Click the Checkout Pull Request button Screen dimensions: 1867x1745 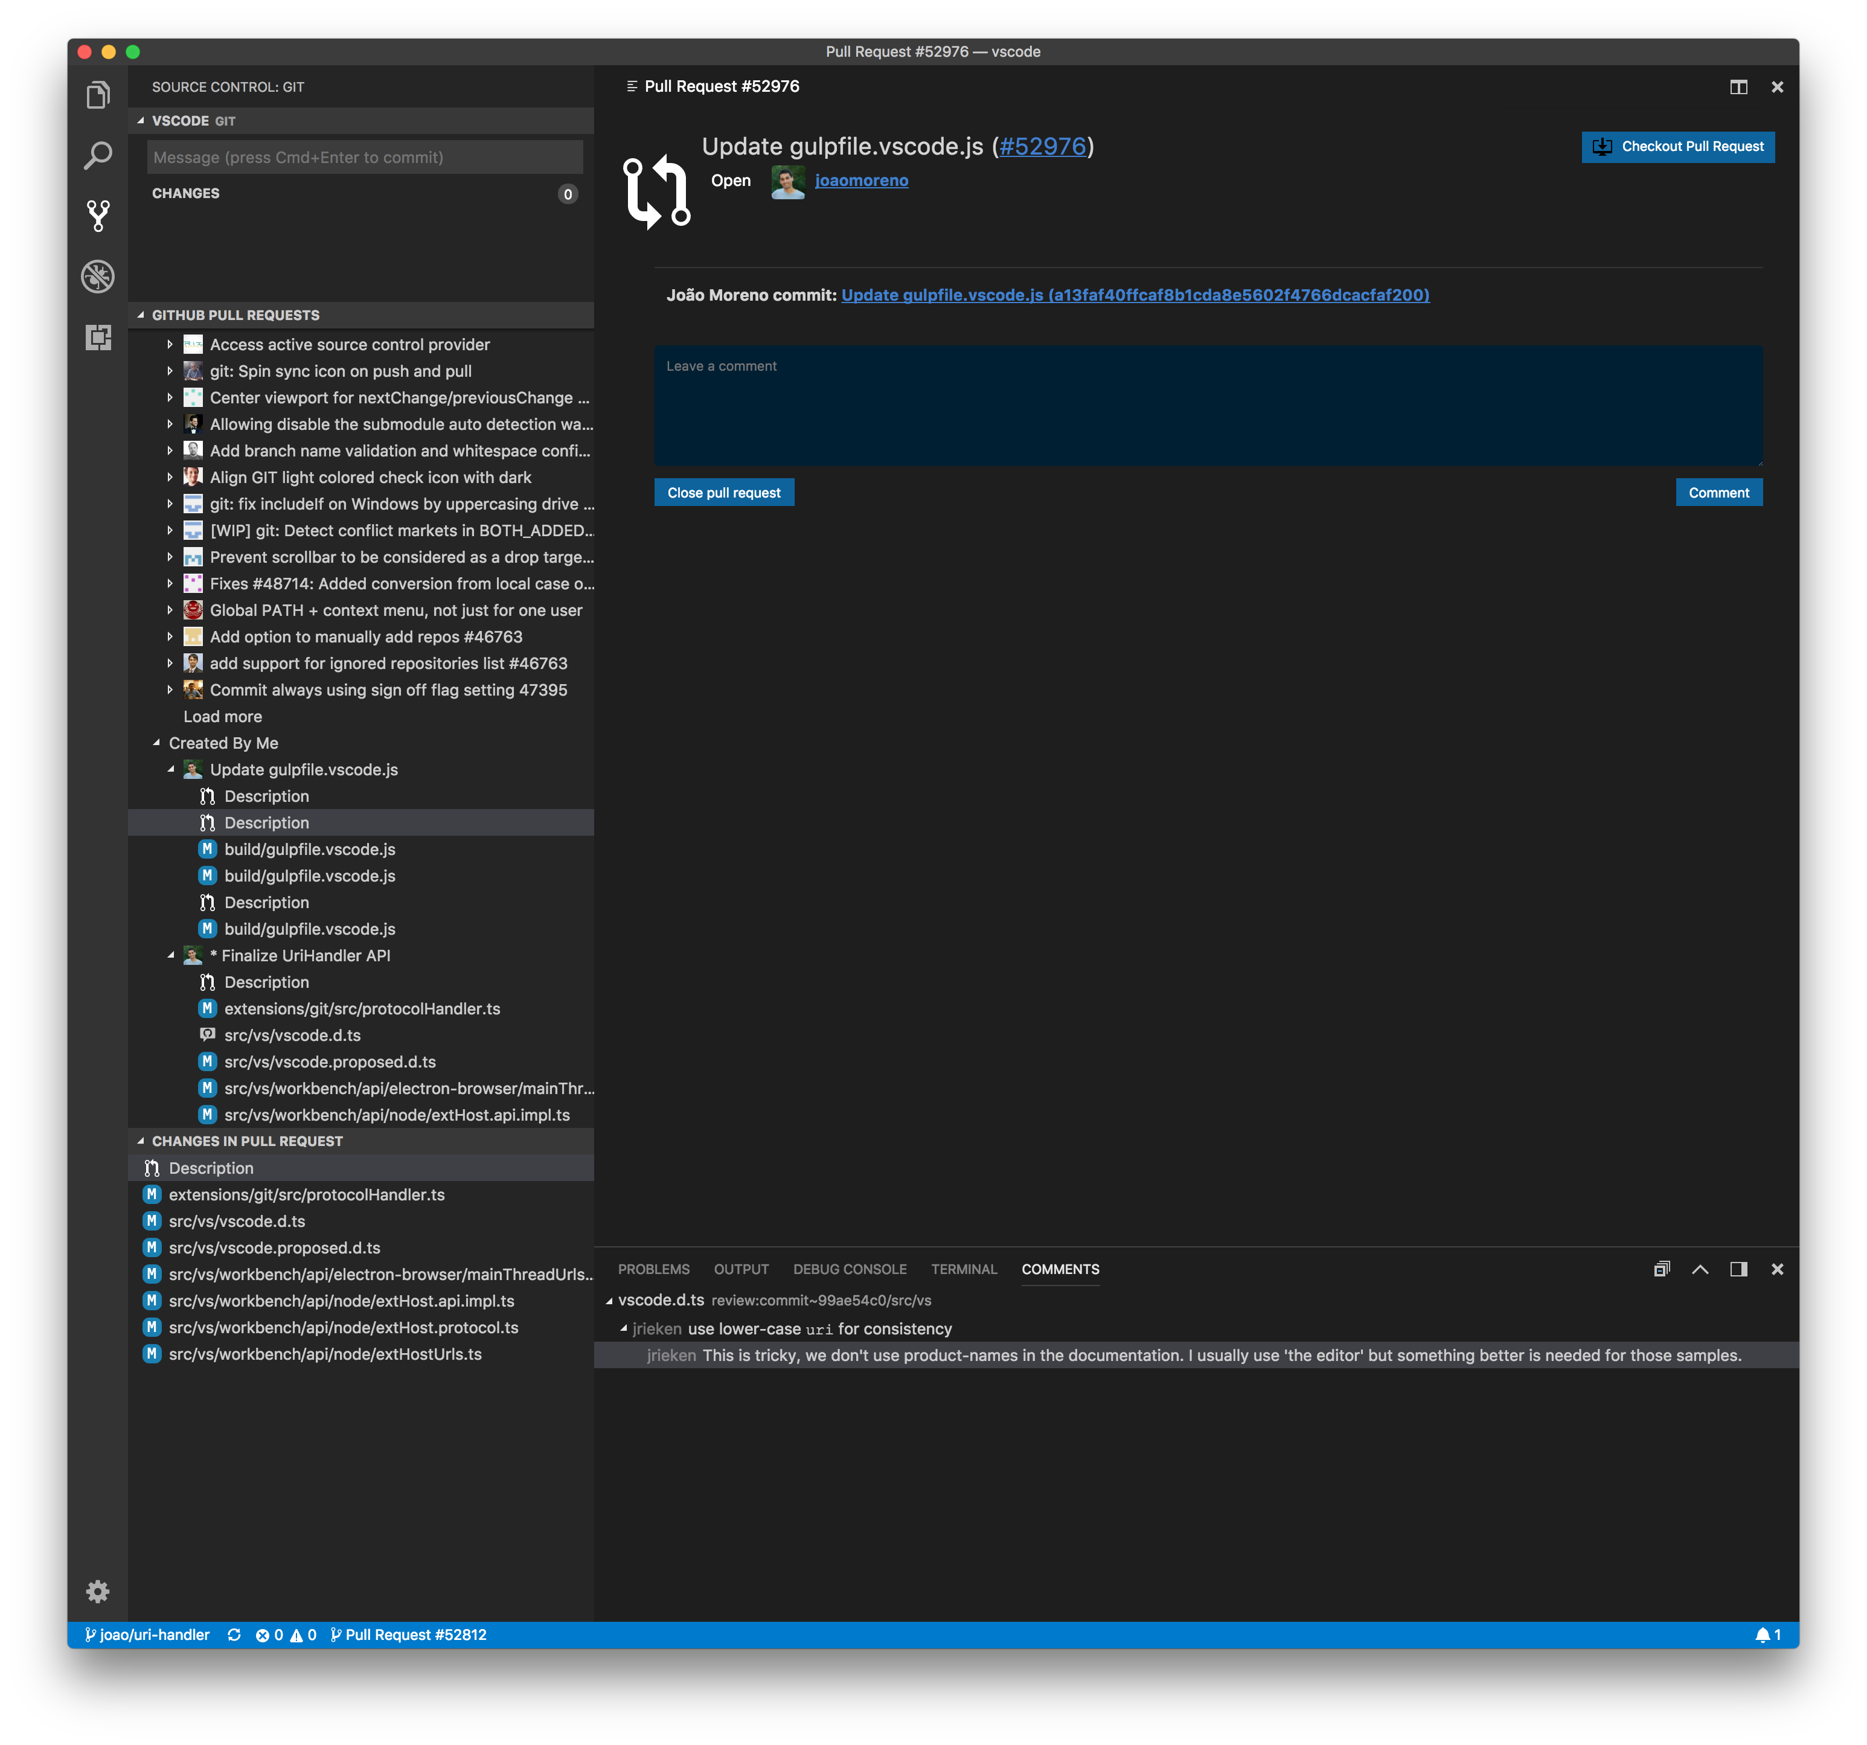1677,147
